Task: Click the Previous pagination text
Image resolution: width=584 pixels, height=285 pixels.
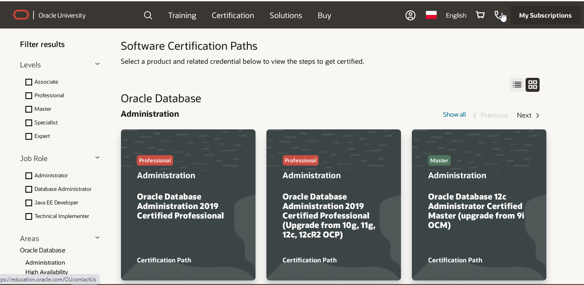Action: tap(494, 115)
